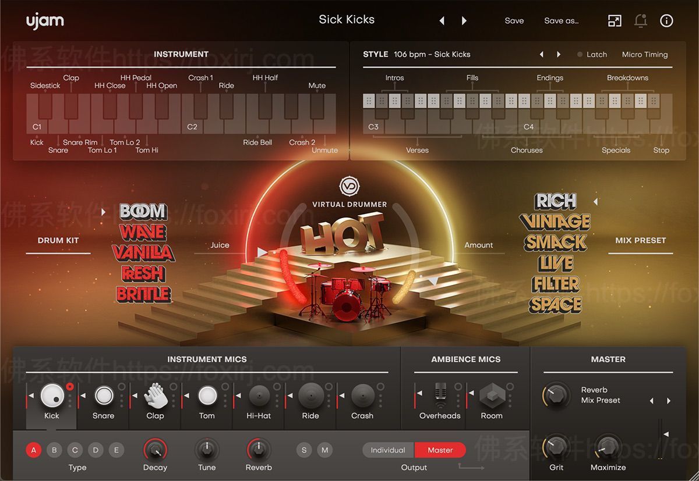The width and height of the screenshot is (699, 481).
Task: Click the Room ambience icon
Action: (x=492, y=395)
